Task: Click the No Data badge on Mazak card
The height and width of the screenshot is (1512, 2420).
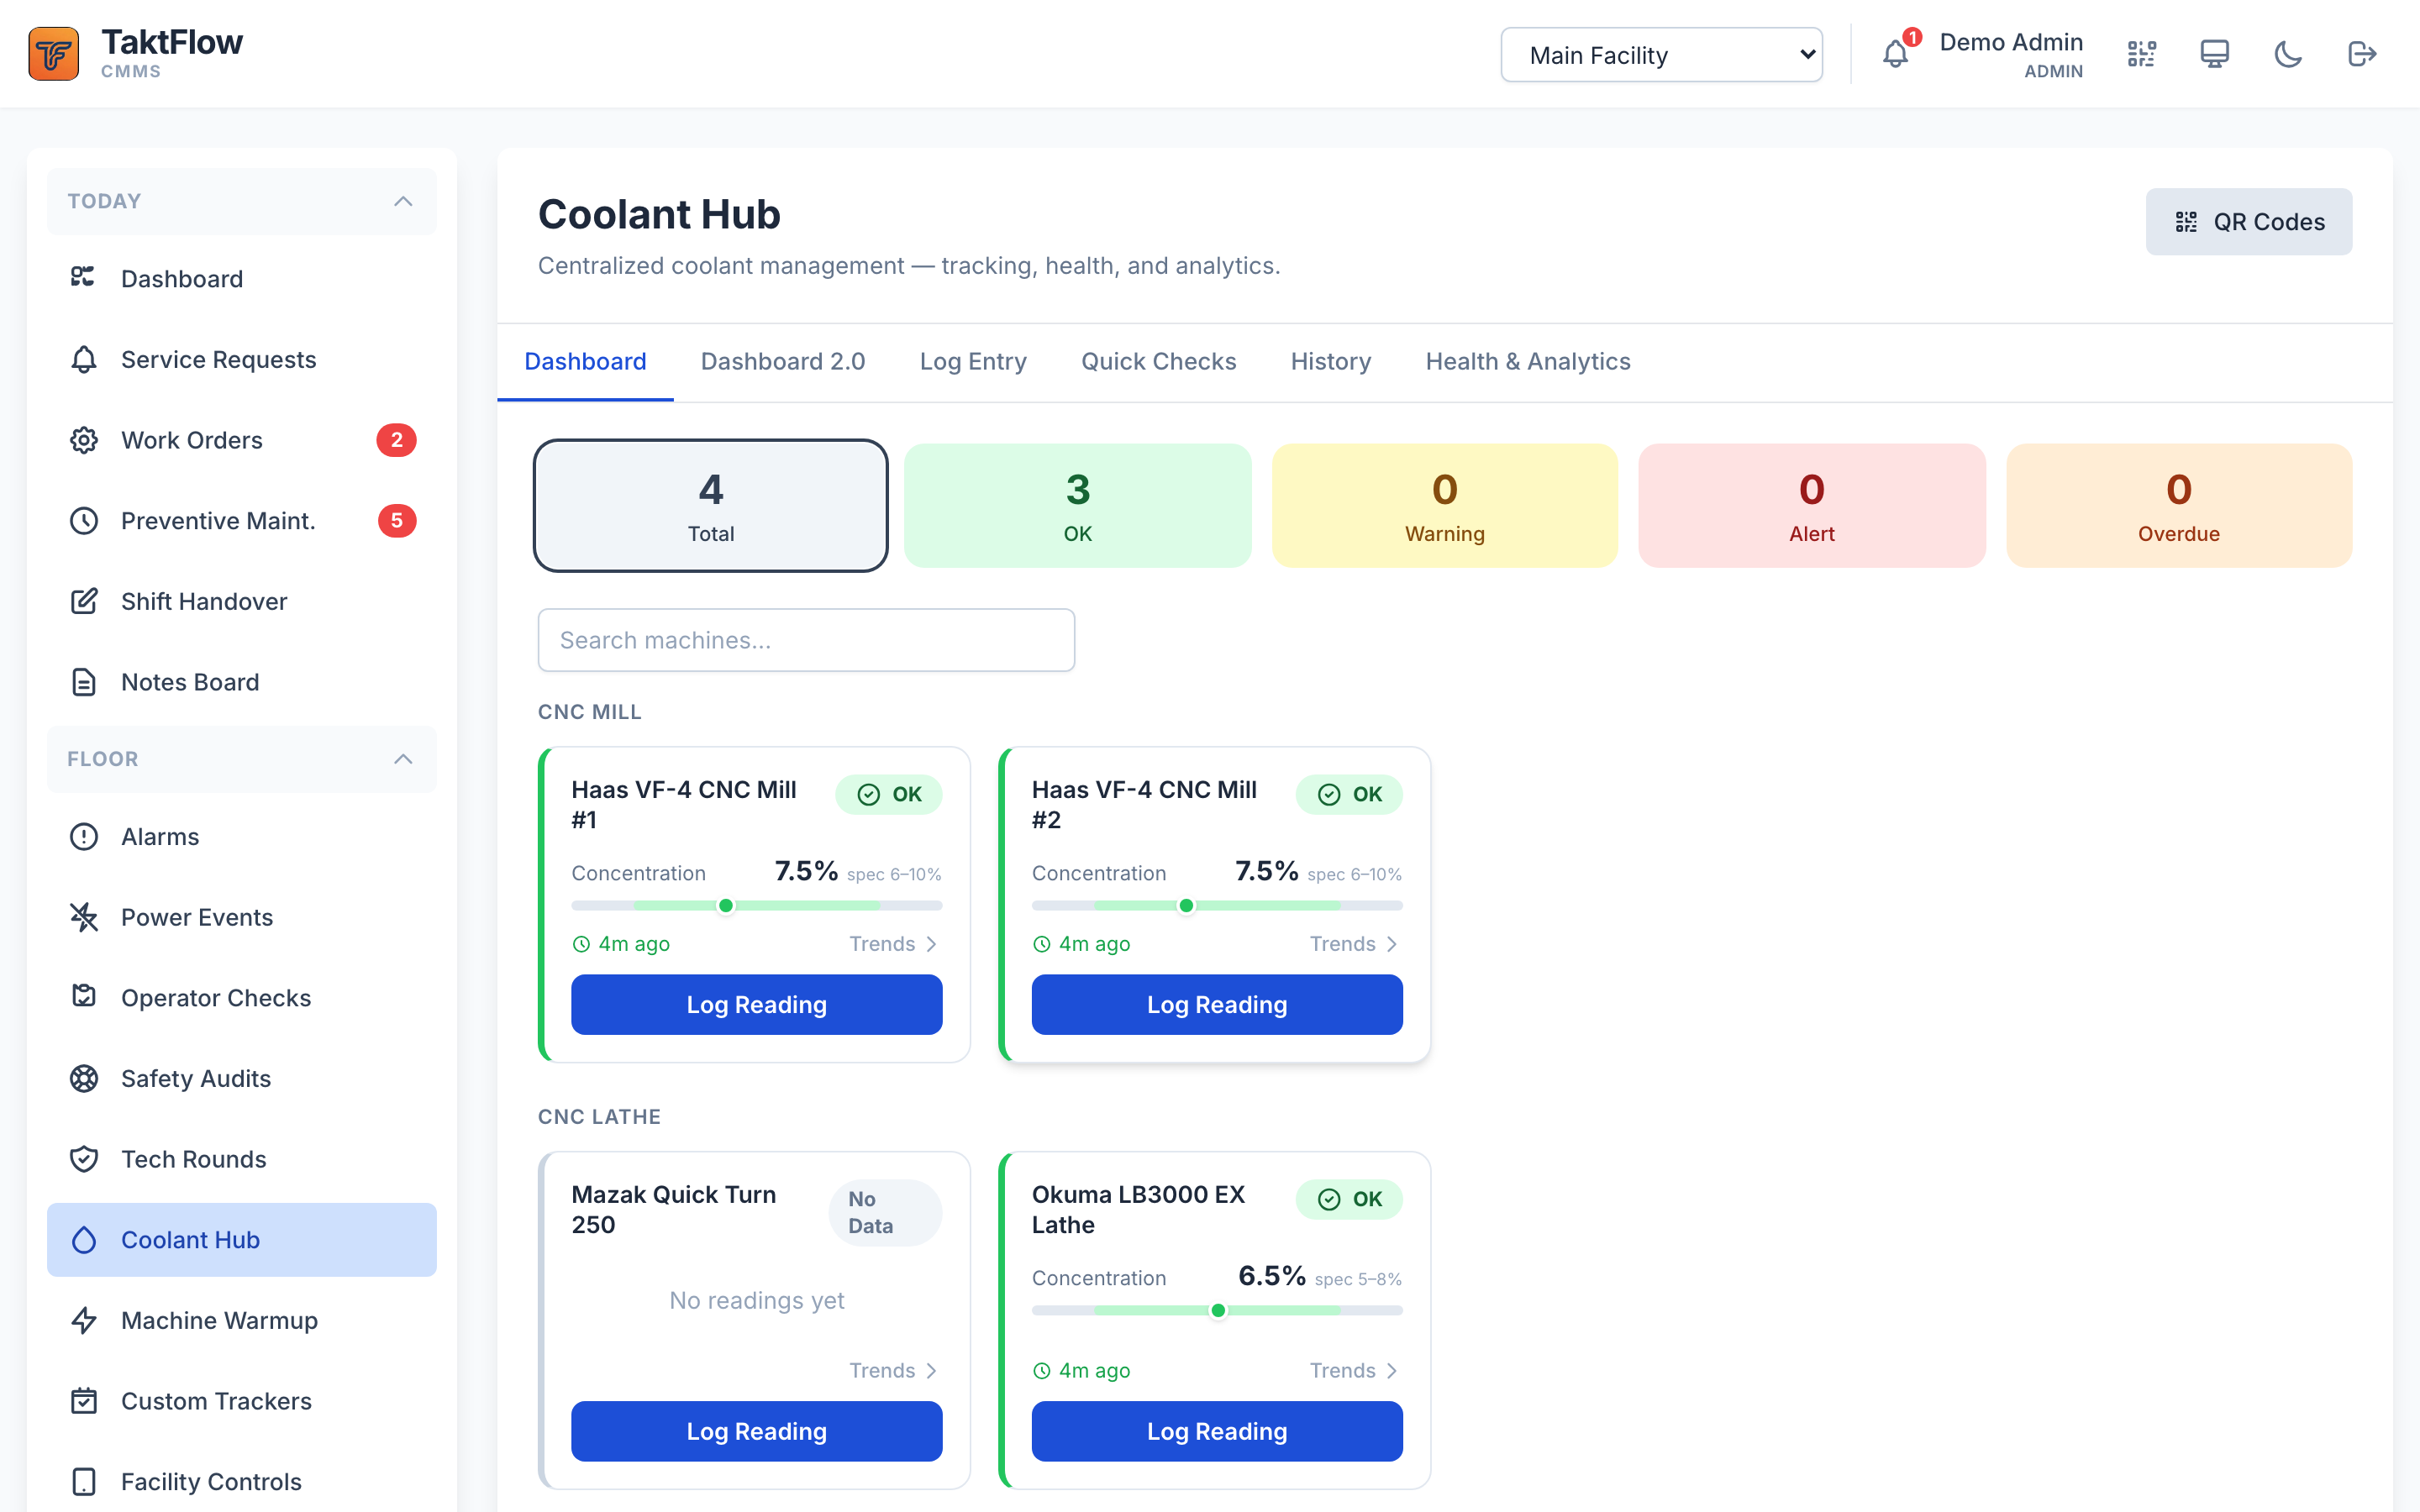Action: pos(884,1212)
